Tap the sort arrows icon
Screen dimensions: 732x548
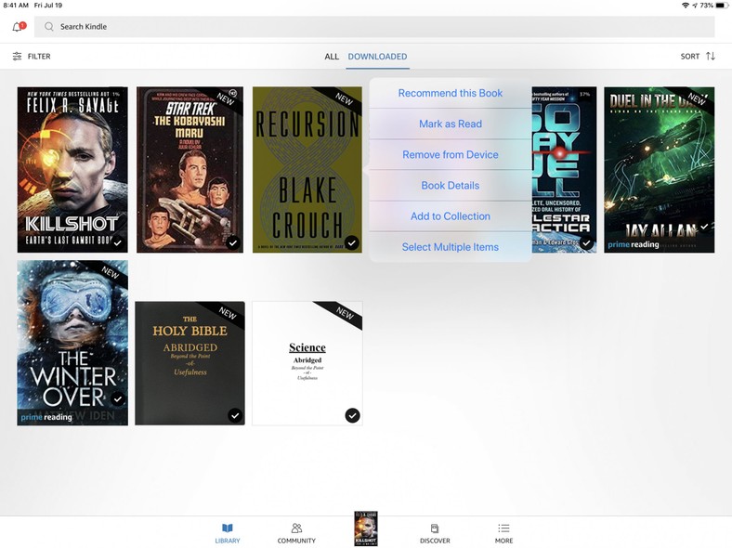click(x=711, y=57)
